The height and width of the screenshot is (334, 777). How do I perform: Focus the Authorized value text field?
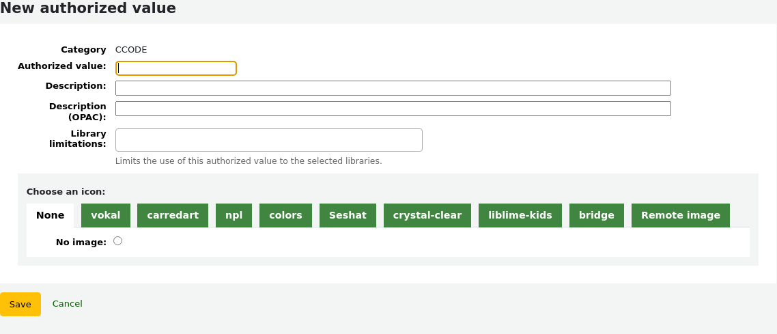176,68
